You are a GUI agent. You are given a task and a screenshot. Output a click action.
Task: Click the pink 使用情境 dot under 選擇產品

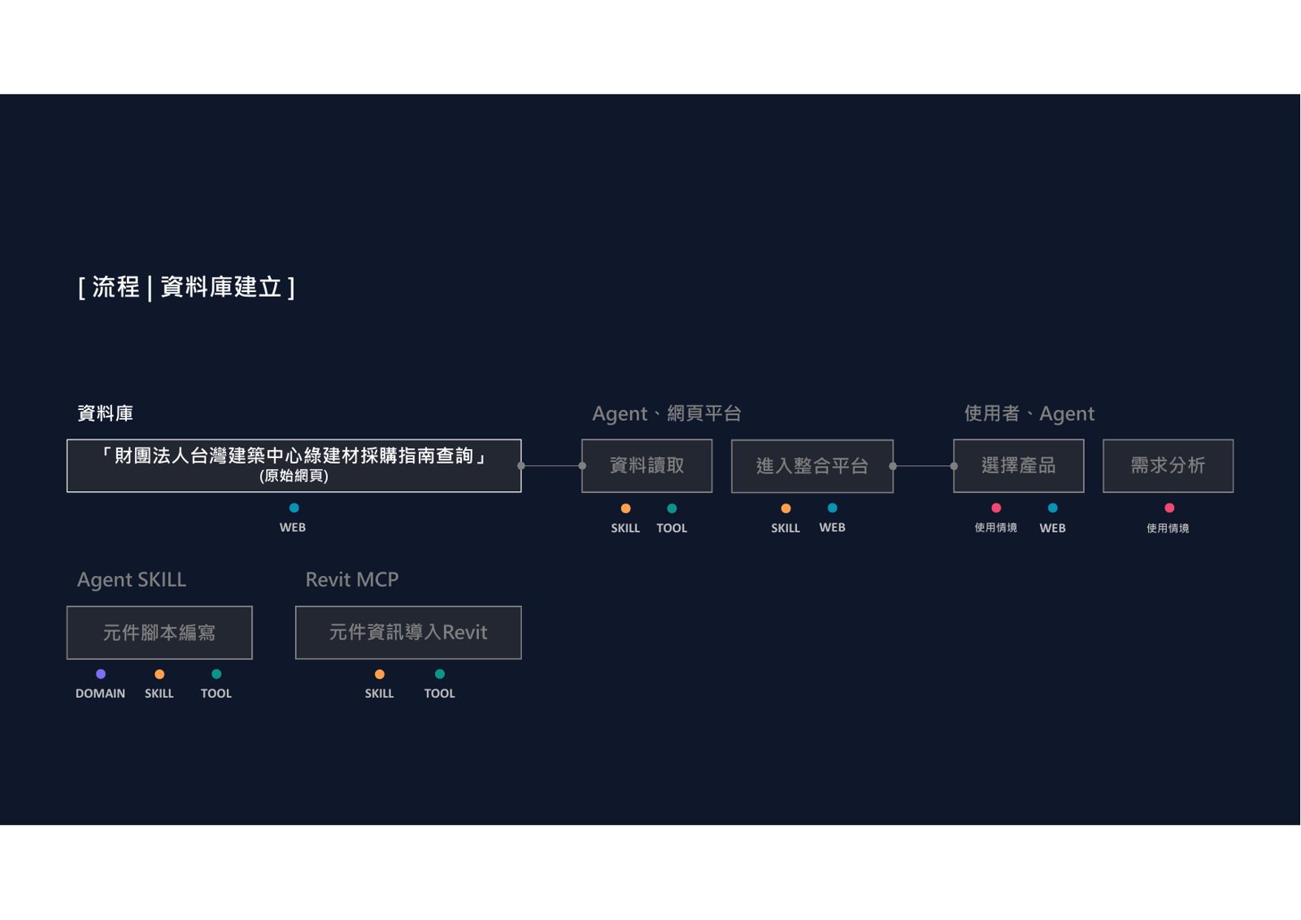(x=996, y=508)
